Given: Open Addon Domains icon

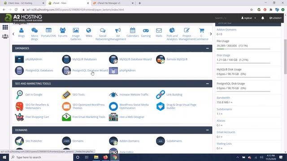Looking at the screenshot, I should [113, 141].
